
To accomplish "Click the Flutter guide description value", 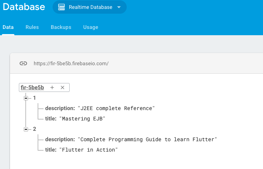I will pyautogui.click(x=147, y=139).
